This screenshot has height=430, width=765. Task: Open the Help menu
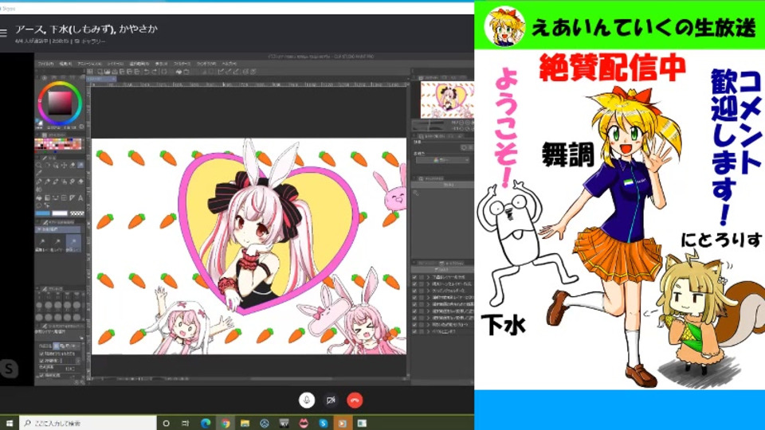(229, 64)
